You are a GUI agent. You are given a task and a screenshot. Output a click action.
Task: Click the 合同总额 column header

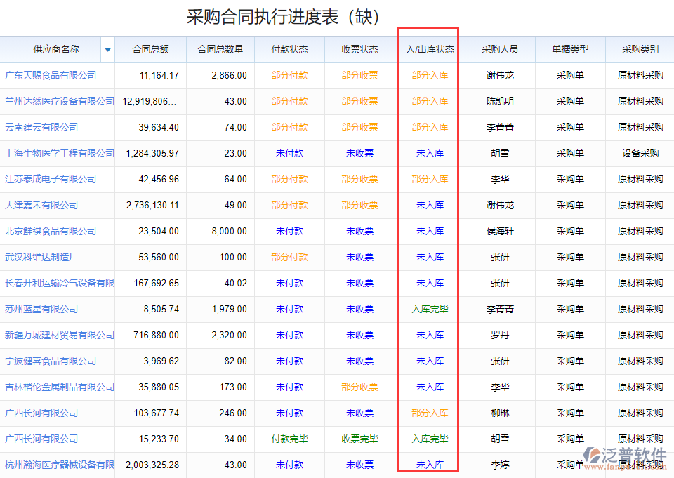point(150,50)
